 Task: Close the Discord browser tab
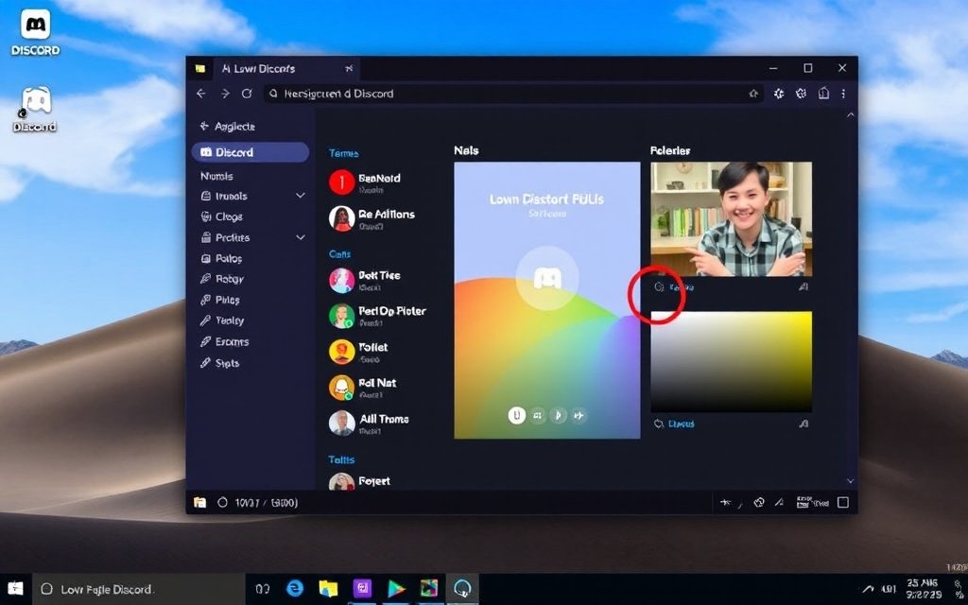tap(349, 68)
